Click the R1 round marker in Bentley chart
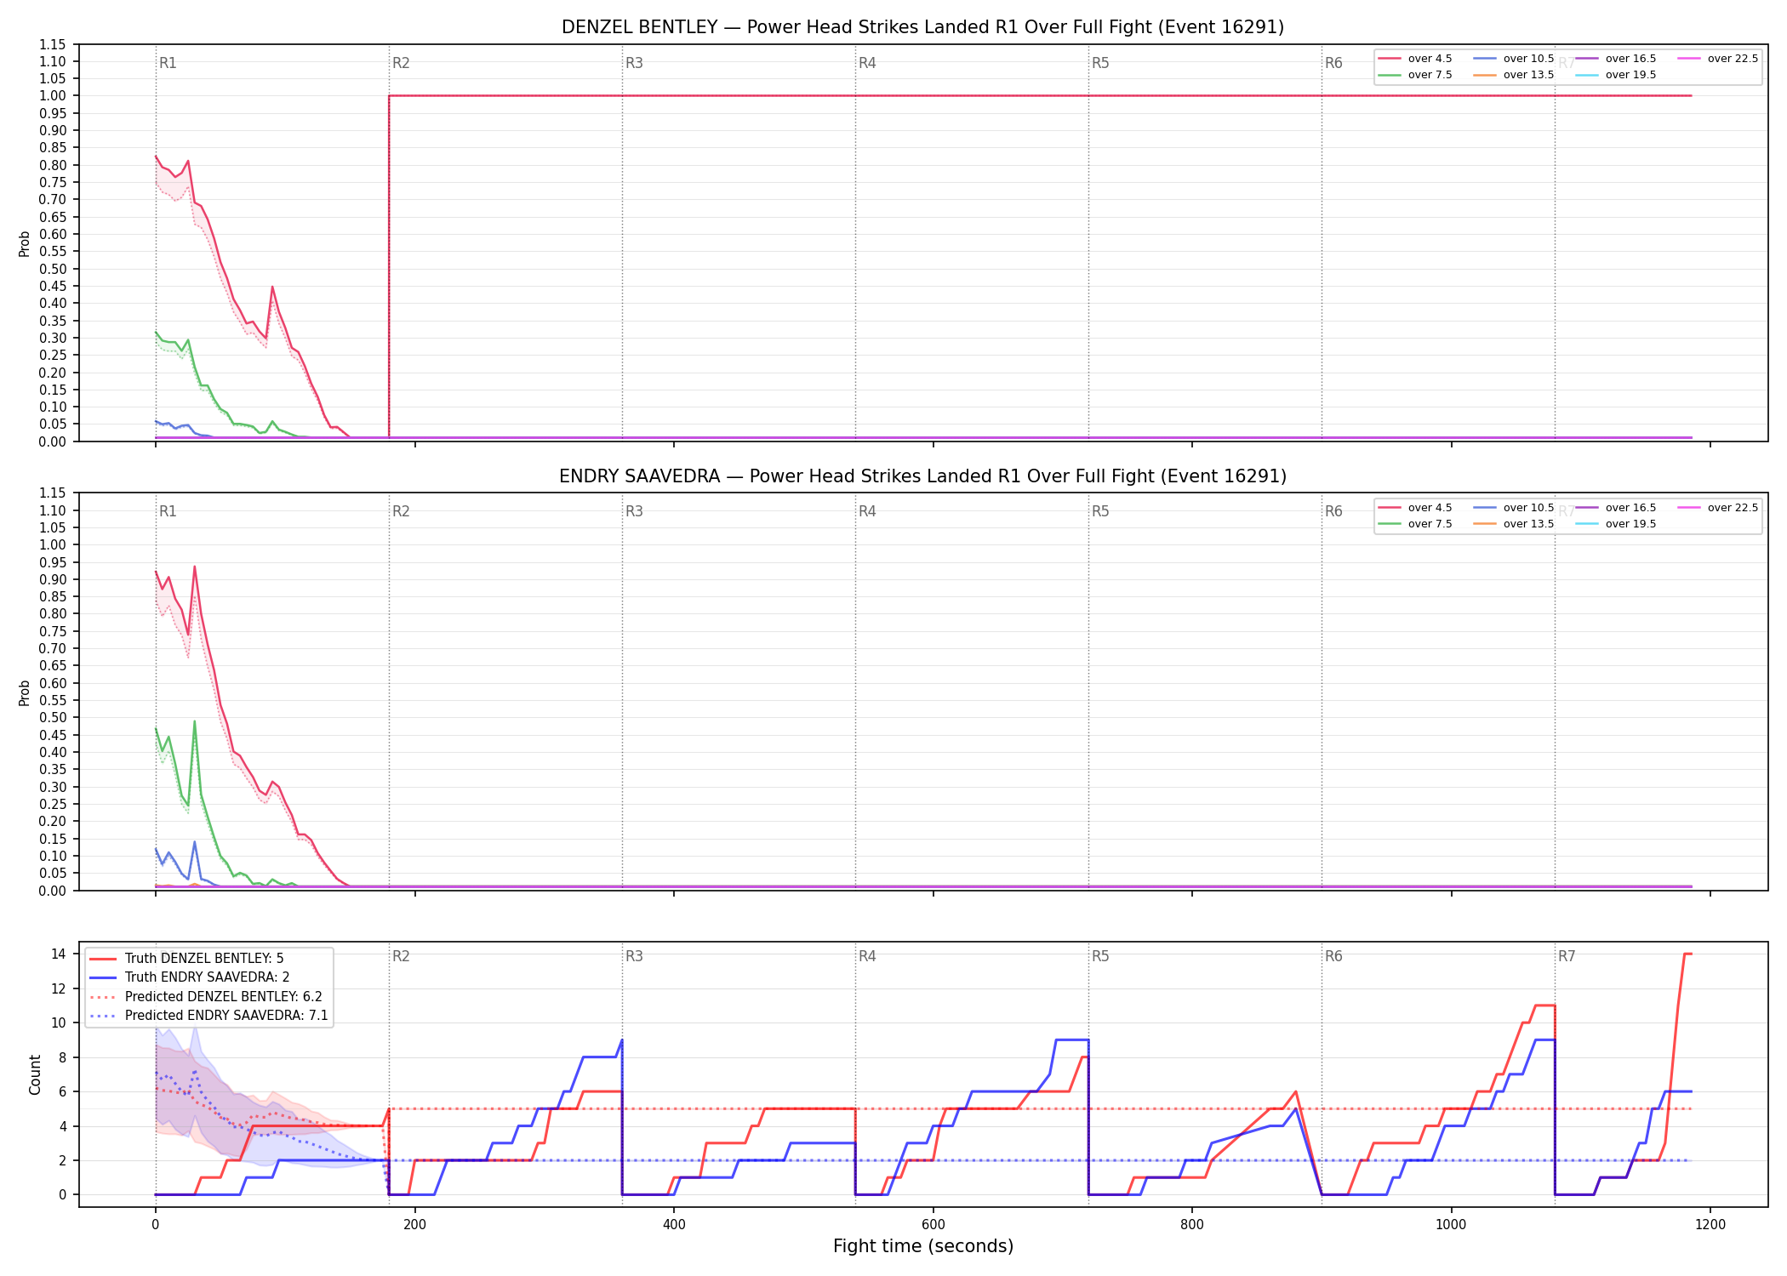 tap(168, 63)
